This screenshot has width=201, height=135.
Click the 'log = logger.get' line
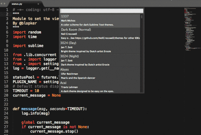(x=36, y=68)
